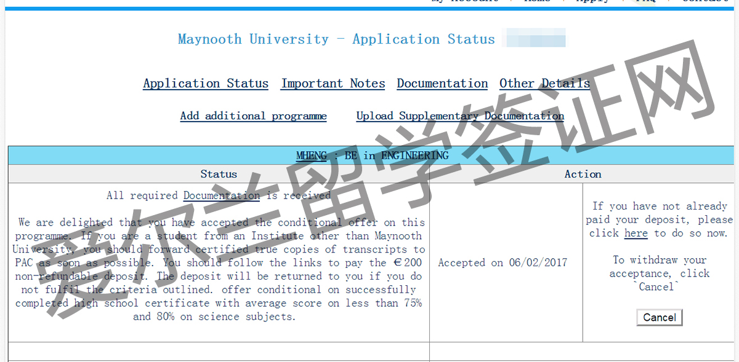Click the Cancel button to withdraw acceptance
This screenshot has height=362, width=739.
pyautogui.click(x=660, y=317)
